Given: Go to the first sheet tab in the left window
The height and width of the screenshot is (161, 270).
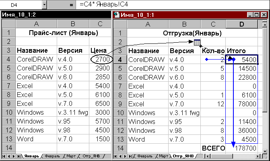Looking at the screenshot, I should pos(4,156).
